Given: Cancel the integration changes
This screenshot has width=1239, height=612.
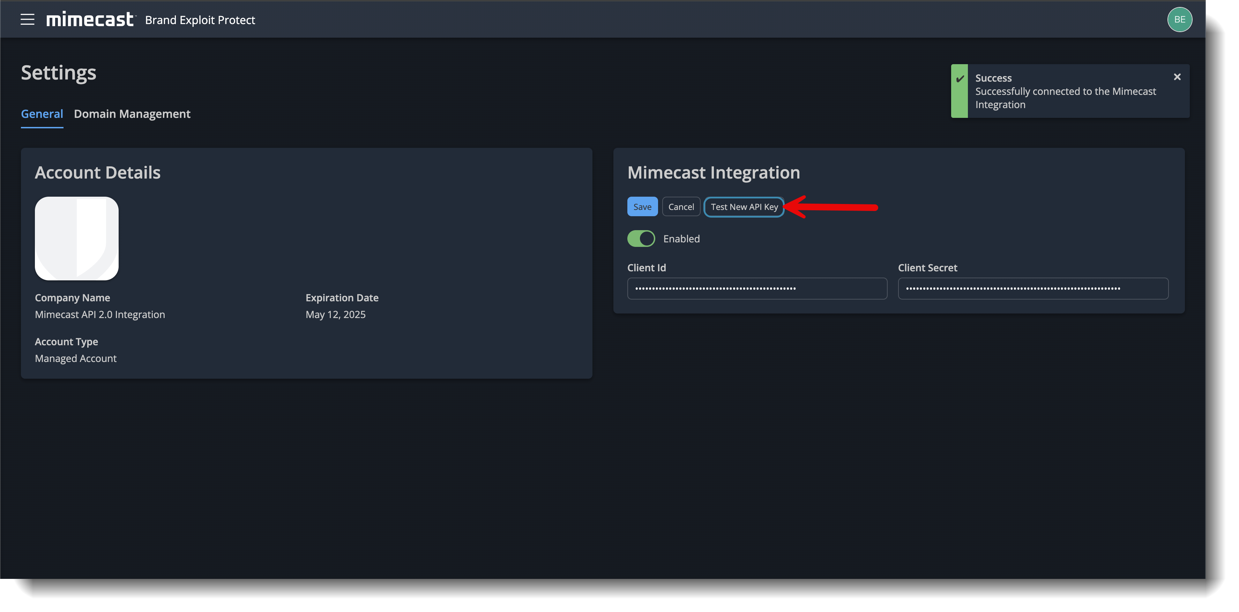Looking at the screenshot, I should click(x=681, y=206).
